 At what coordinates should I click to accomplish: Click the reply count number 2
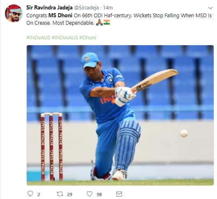tap(39, 194)
